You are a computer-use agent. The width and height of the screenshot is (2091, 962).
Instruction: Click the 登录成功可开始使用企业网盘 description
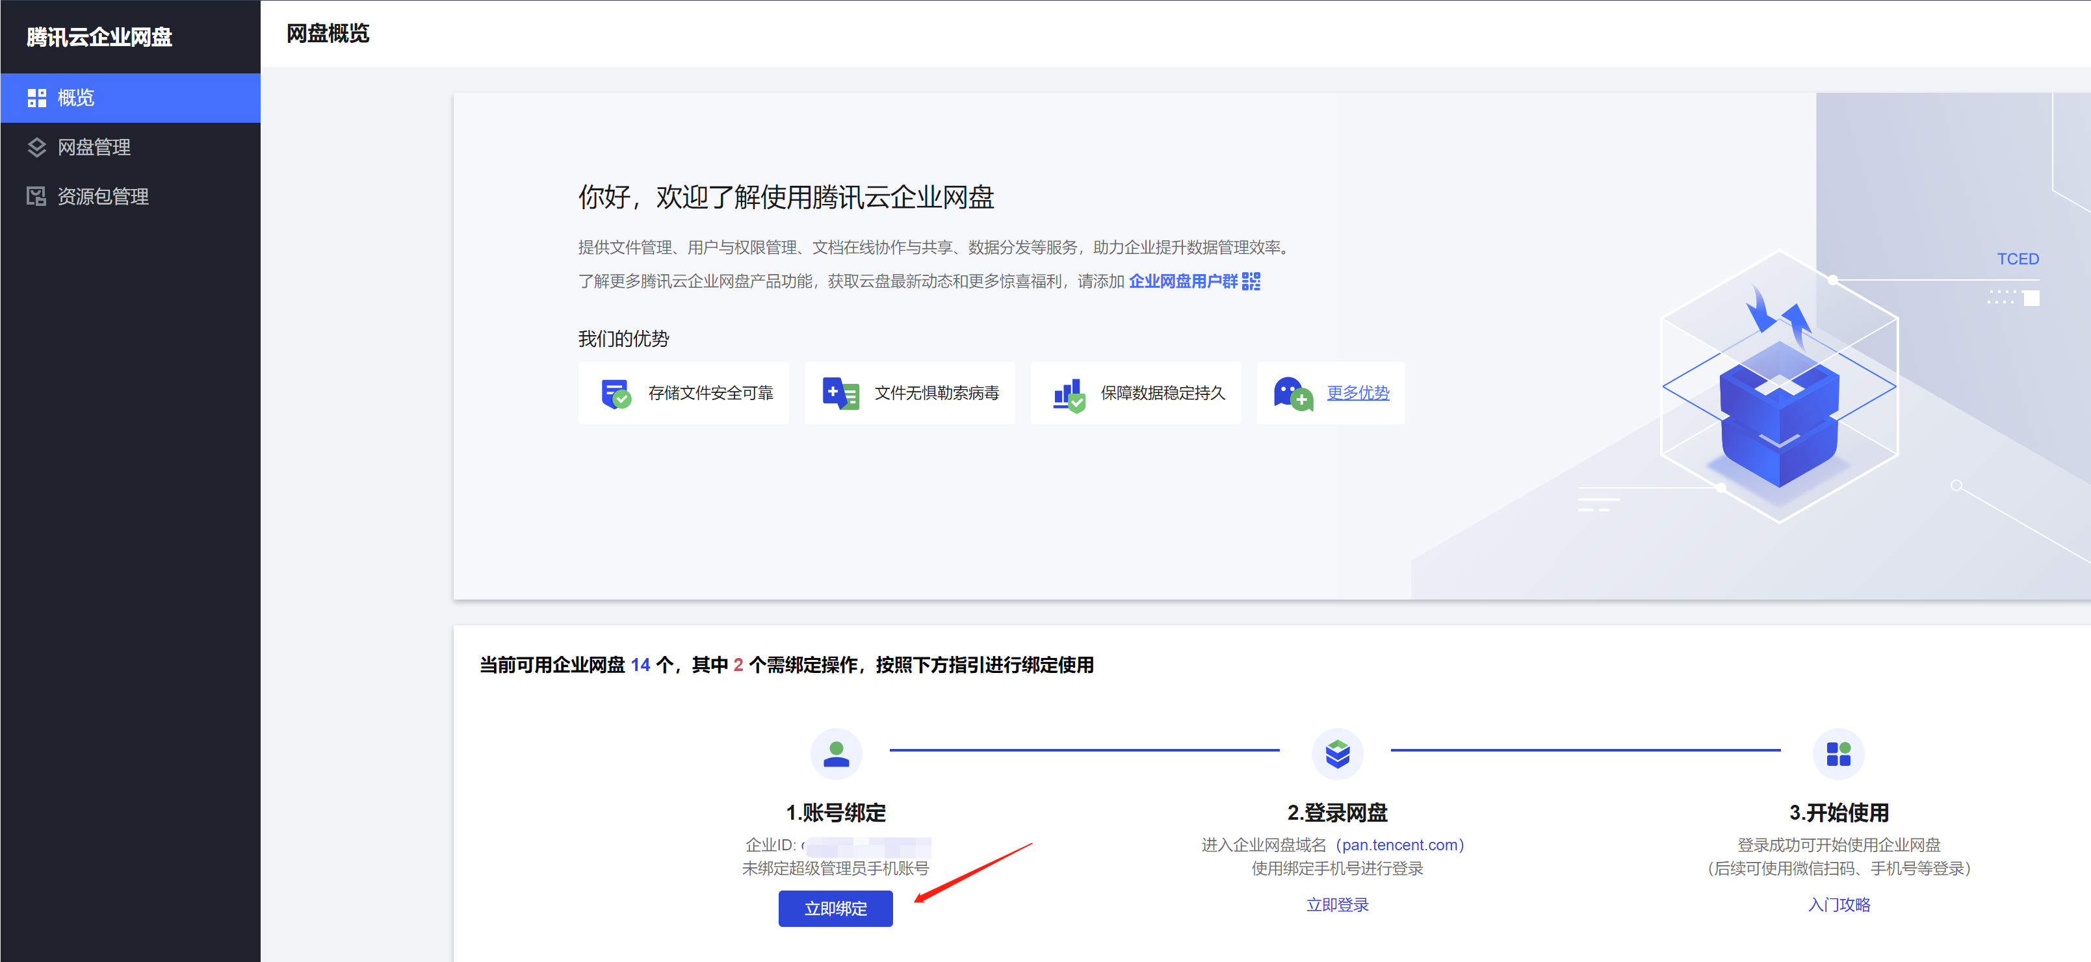point(1839,845)
